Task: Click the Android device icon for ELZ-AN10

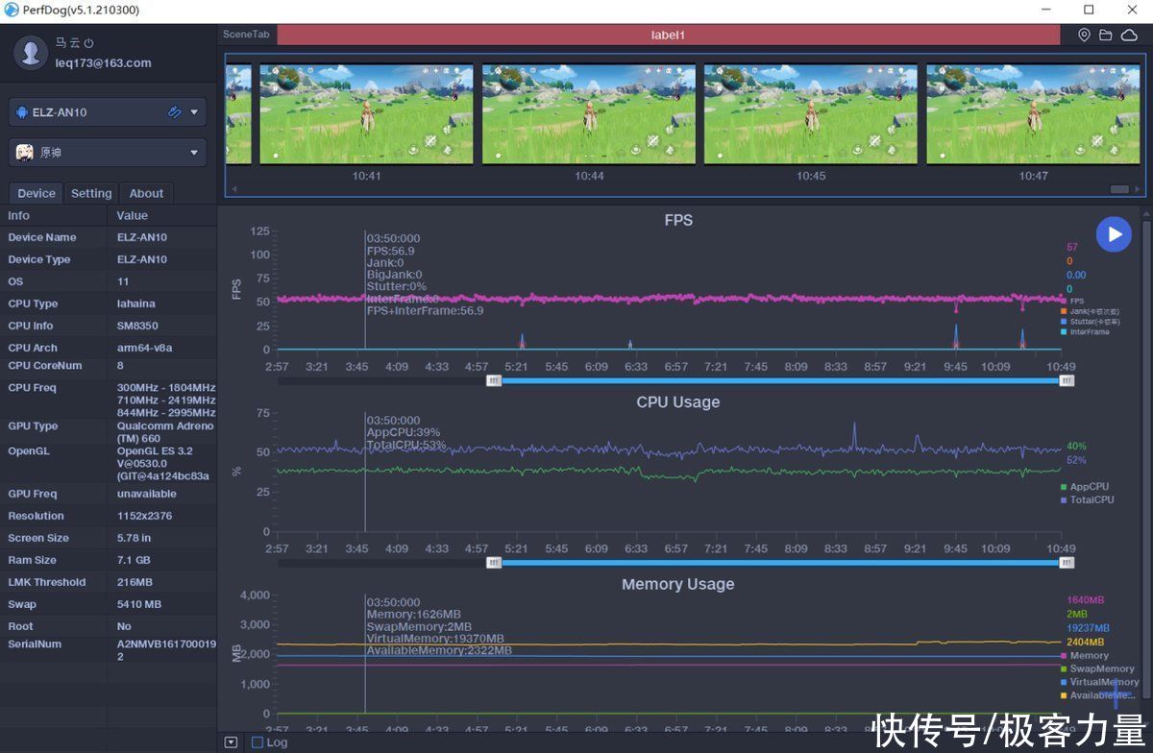Action: click(x=21, y=112)
